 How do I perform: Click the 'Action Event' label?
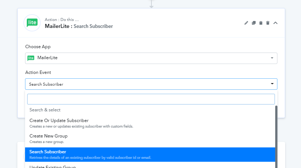click(38, 72)
